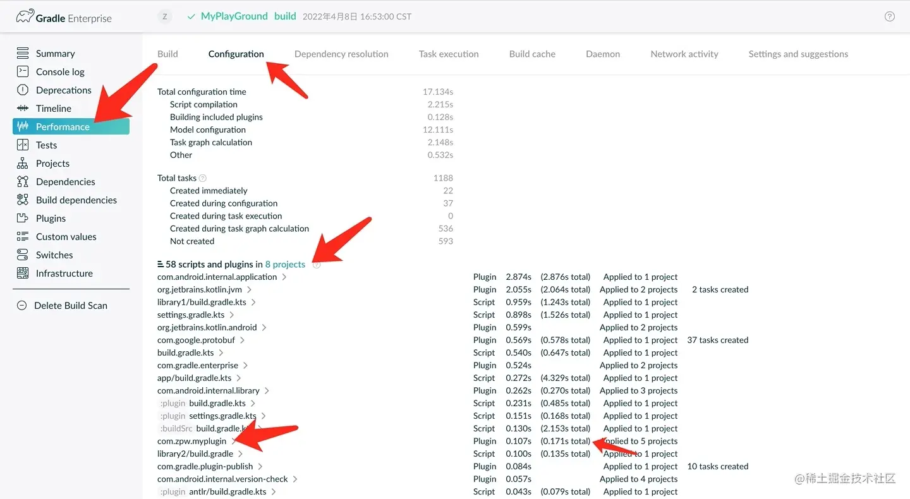Click the Dependencies sidebar icon
910x499 pixels.
point(23,181)
